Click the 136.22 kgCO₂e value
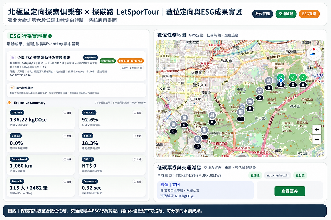This screenshot has width=331, height=220. (x=28, y=120)
